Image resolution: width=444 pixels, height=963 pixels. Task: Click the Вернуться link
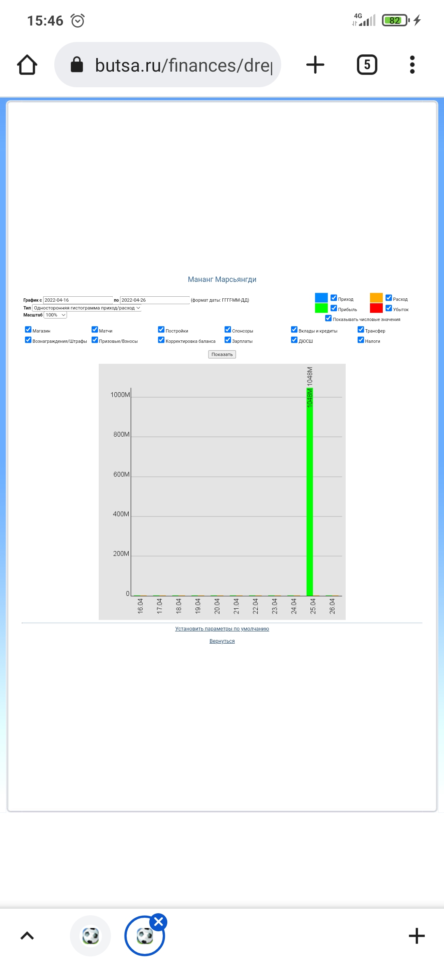tap(222, 641)
